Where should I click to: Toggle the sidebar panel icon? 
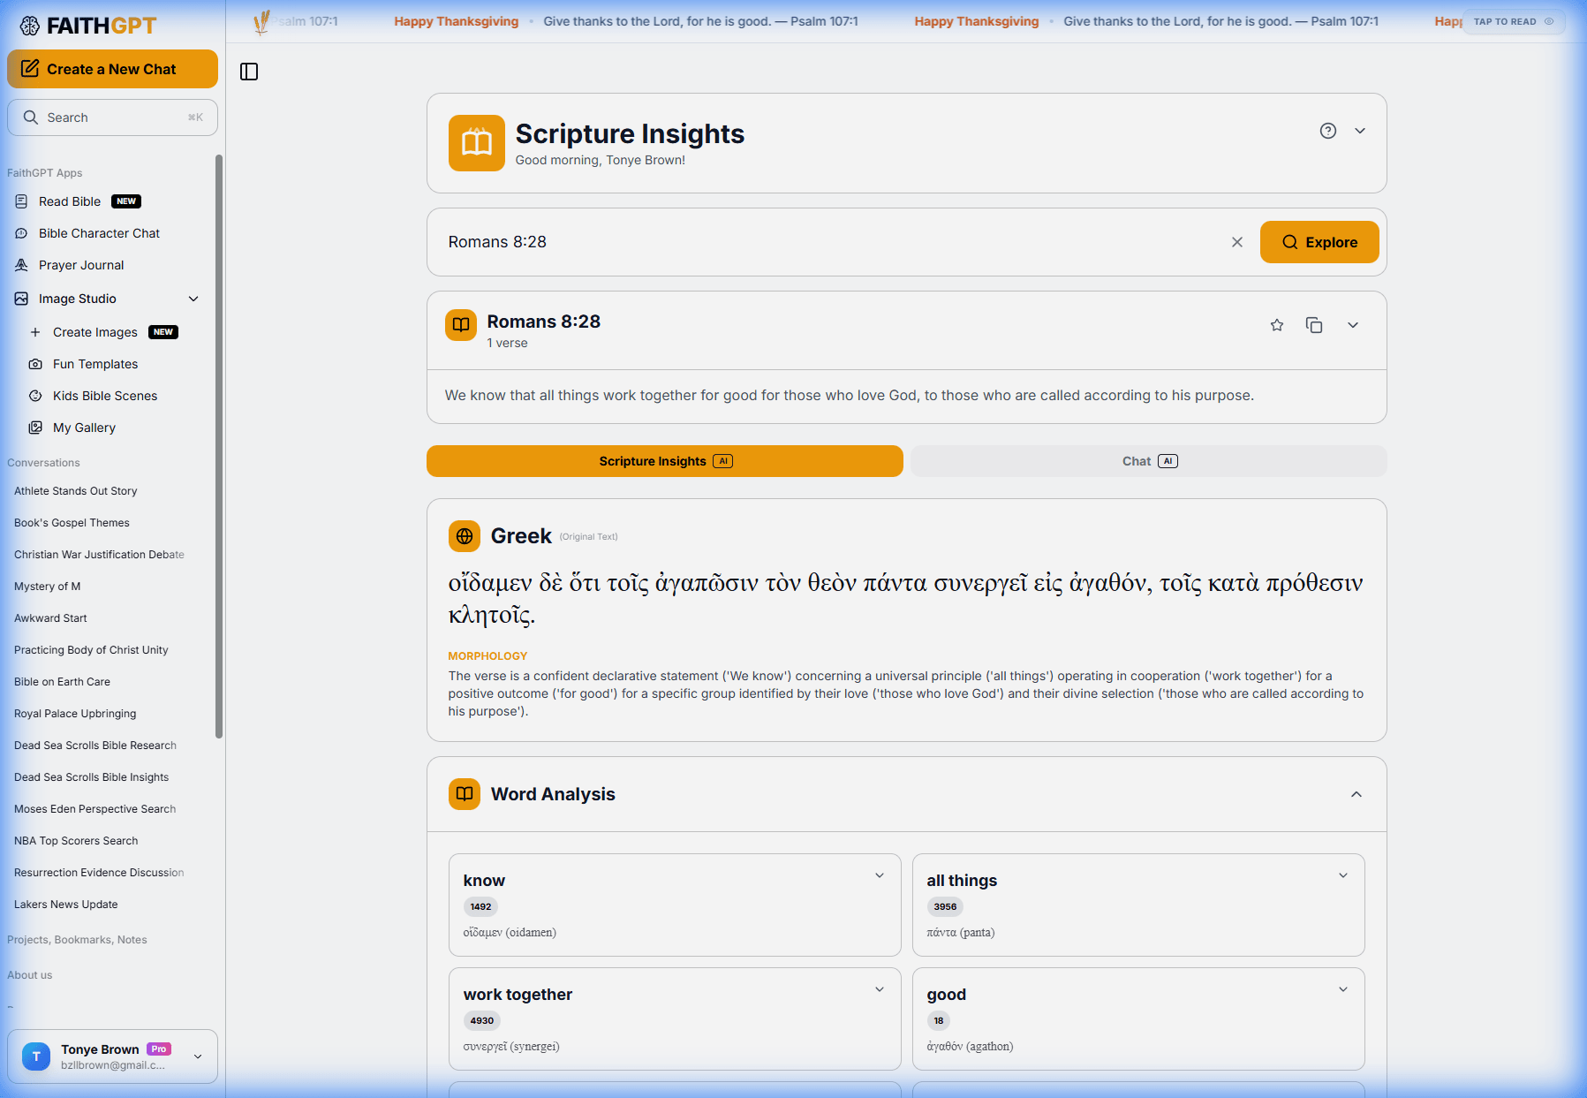[249, 72]
